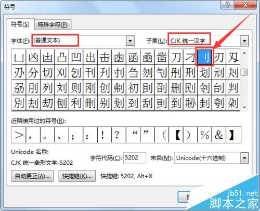The height and width of the screenshot is (211, 260).
Task: Click the 字符代码 field containing 5202
Action: click(135, 158)
